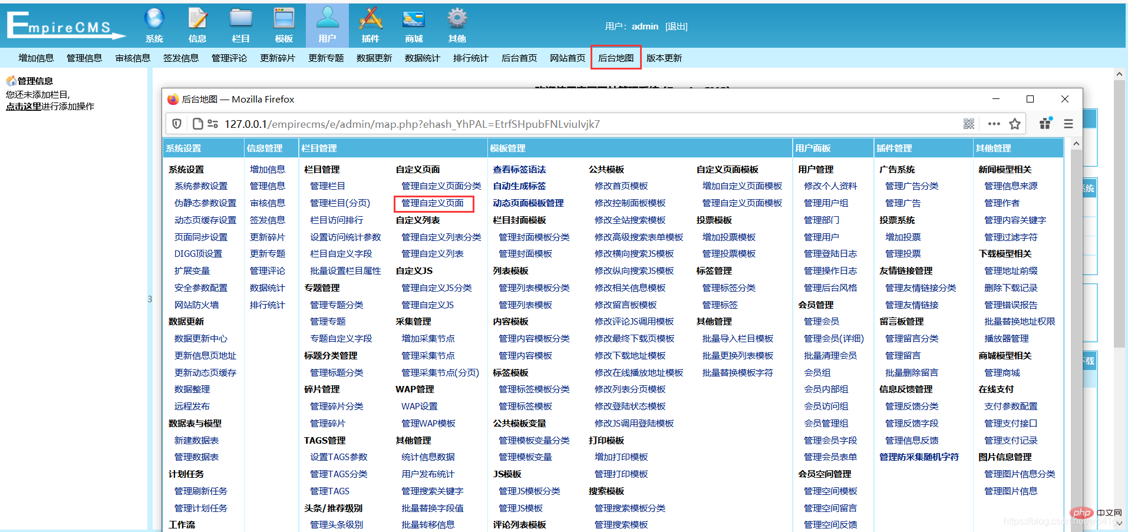Select 数据更新 in the secondary menu bar
1128x532 pixels.
click(374, 58)
